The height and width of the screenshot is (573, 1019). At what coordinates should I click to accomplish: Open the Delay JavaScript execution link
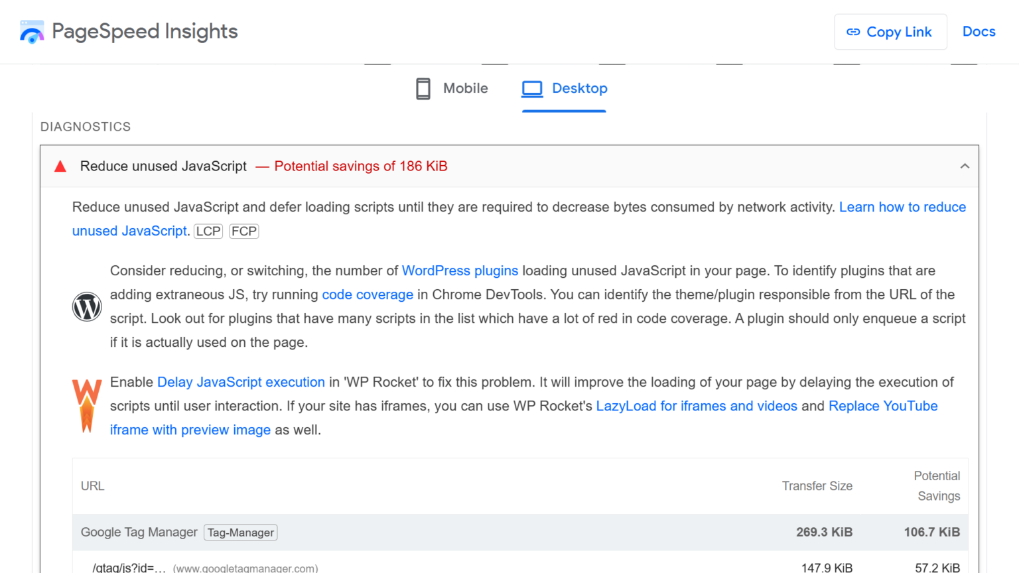pyautogui.click(x=241, y=382)
